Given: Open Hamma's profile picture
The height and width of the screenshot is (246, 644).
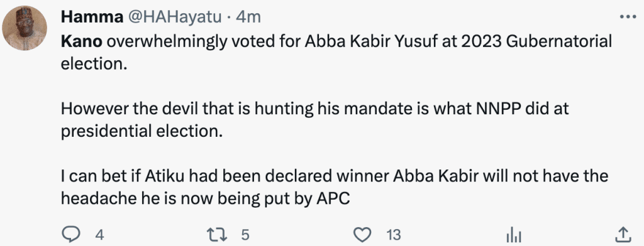Looking at the screenshot, I should click(25, 28).
